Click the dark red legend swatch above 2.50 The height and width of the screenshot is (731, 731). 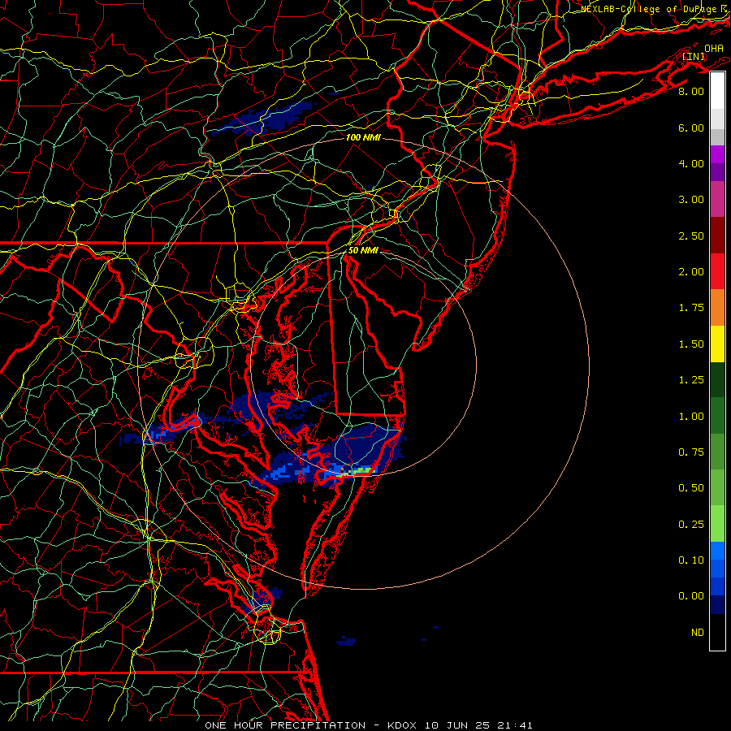717,236
